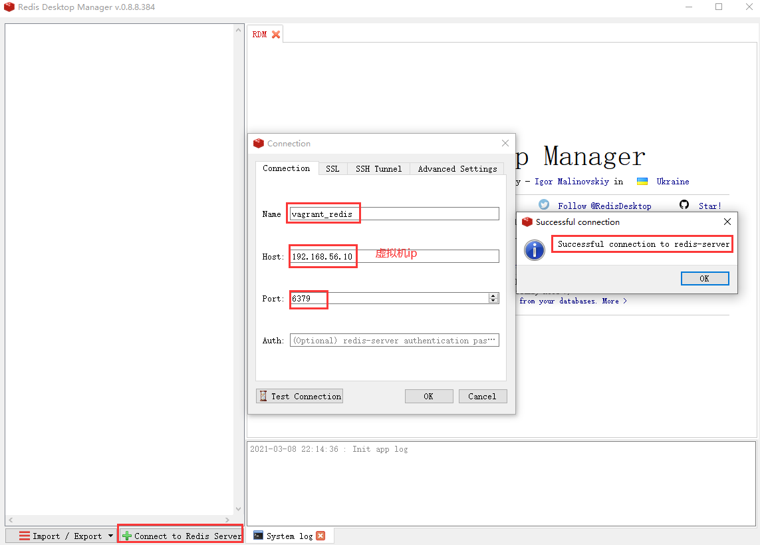Click the GitHub icon
Viewport: 760px width, 545px height.
(x=684, y=204)
